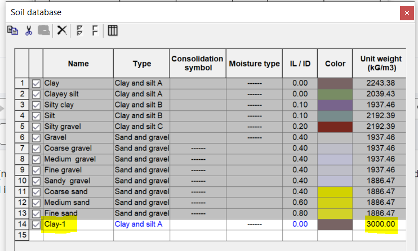
Task: Toggle checkbox for Gravel row 6
Action: [36, 138]
